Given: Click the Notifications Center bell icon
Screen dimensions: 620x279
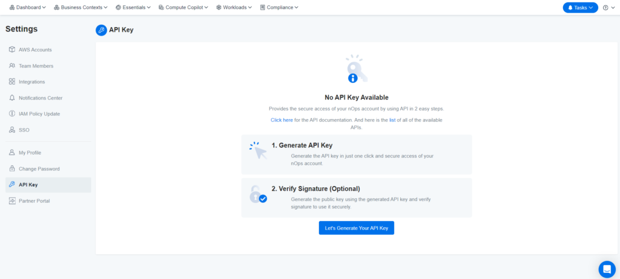Looking at the screenshot, I should [12, 98].
